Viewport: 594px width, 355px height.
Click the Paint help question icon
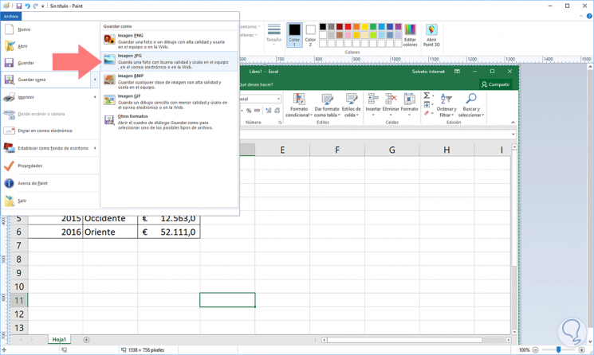pyautogui.click(x=589, y=16)
